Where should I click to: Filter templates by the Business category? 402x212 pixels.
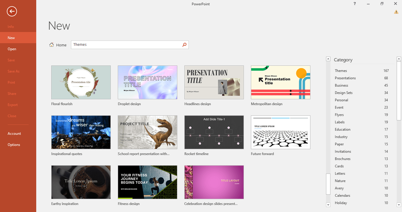pyautogui.click(x=341, y=85)
